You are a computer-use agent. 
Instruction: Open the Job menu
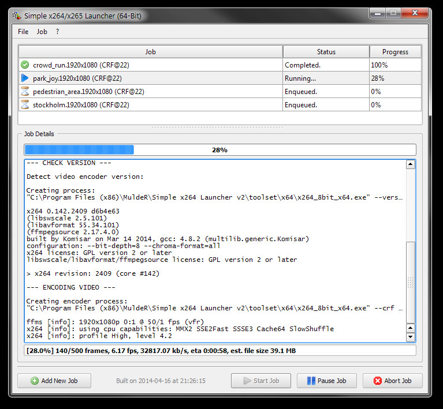click(x=42, y=32)
